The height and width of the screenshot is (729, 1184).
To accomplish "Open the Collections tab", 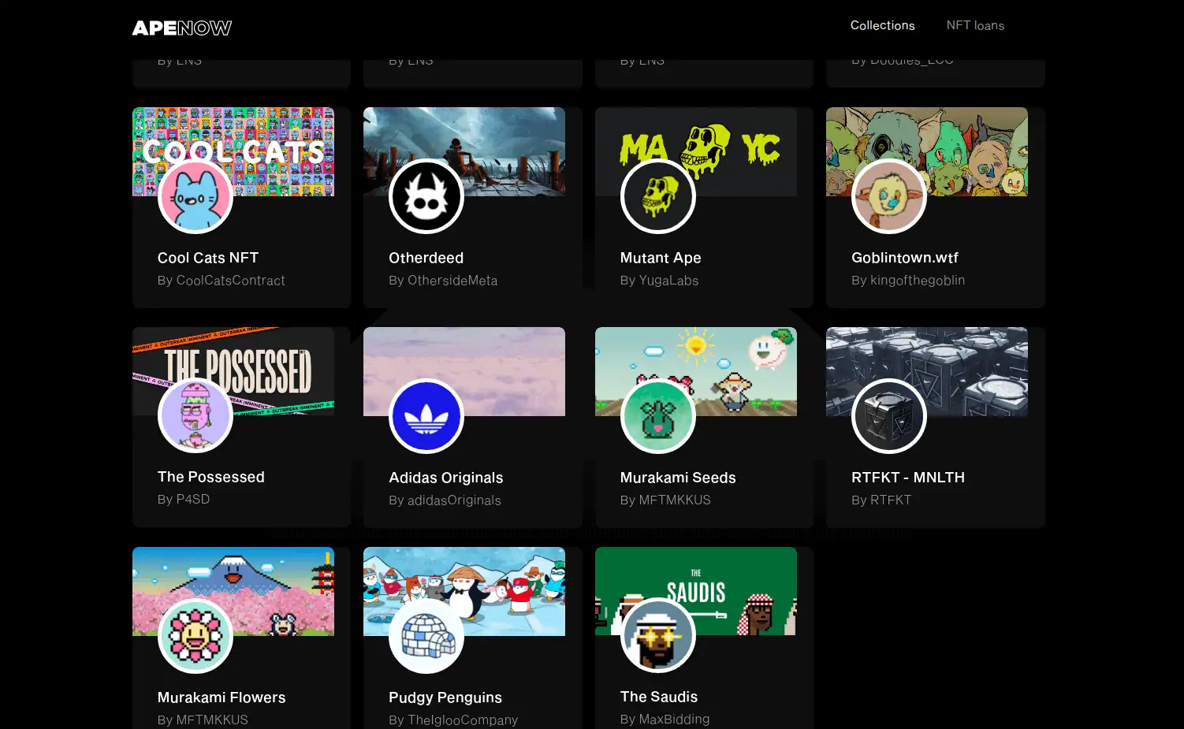I will click(x=882, y=25).
